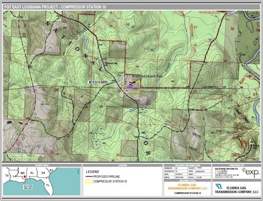Click section number 17 on map
The height and width of the screenshot is (201, 263).
195,27
